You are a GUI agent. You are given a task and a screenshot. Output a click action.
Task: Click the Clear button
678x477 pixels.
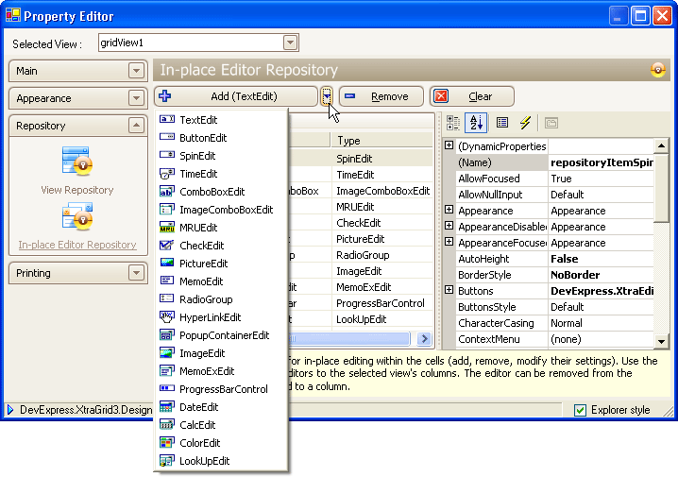472,96
